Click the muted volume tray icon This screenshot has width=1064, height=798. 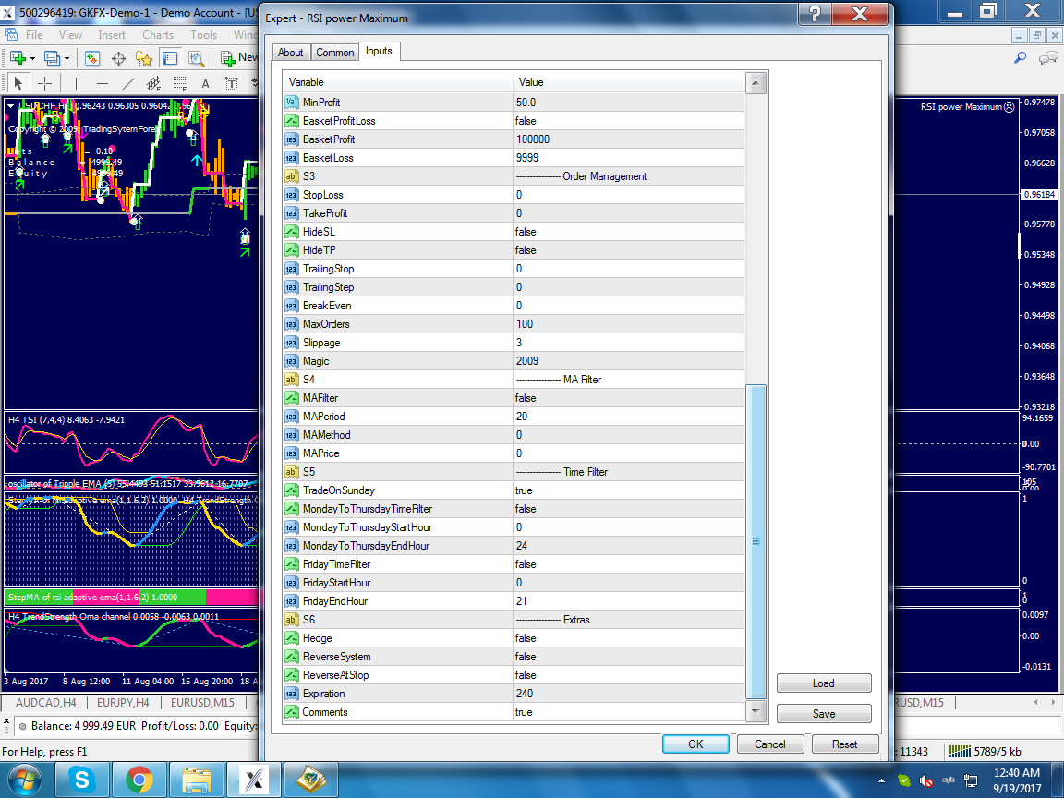pyautogui.click(x=925, y=780)
